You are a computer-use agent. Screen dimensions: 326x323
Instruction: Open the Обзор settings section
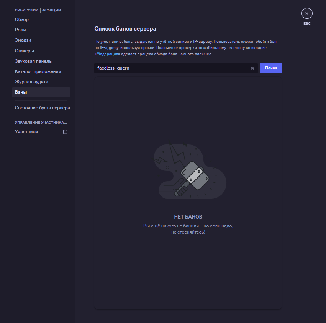(x=22, y=19)
